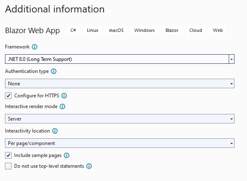The height and width of the screenshot is (181, 247).
Task: Click the Interactivity location info icon
Action: (55, 131)
